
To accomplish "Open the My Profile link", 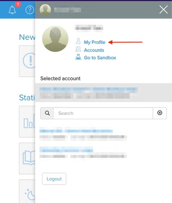I will (95, 42).
